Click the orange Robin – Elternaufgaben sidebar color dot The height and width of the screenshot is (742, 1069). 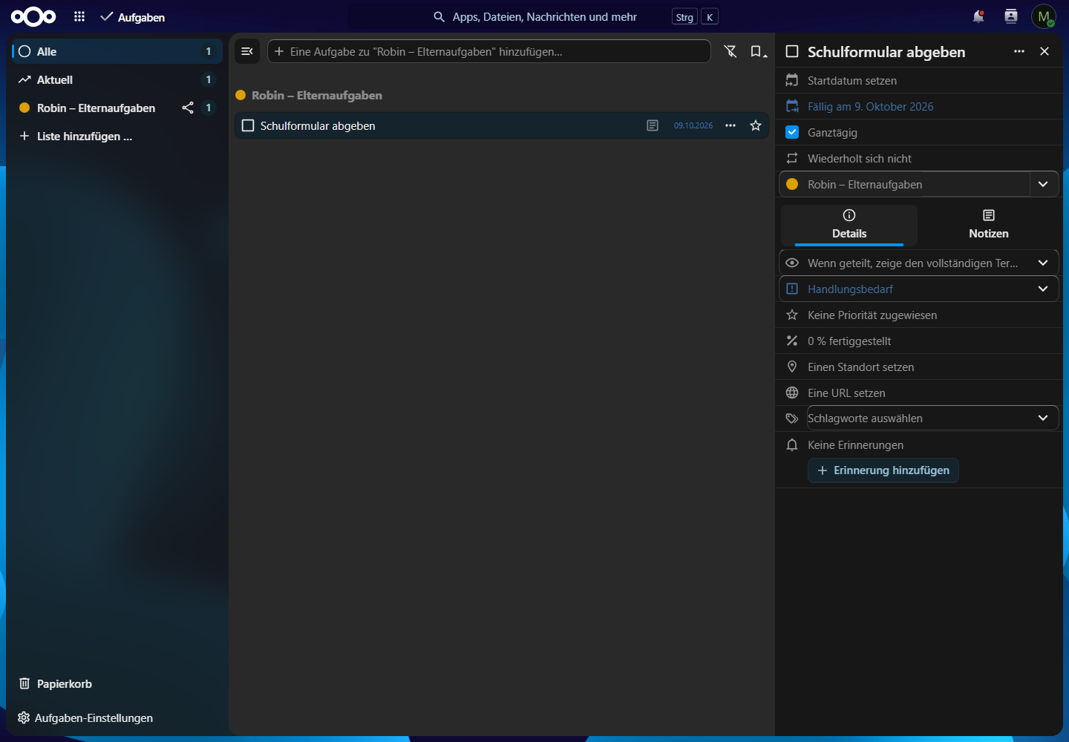[x=24, y=108]
